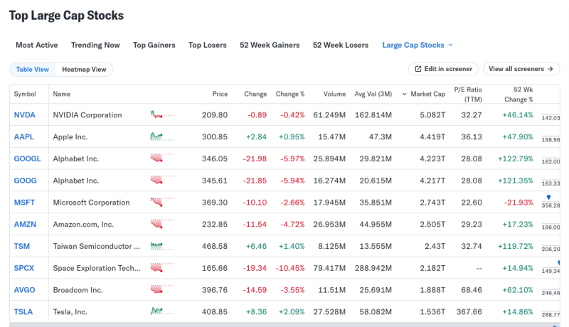This screenshot has width=569, height=327.
Task: Open the 52 Week Losers tab
Action: point(341,45)
